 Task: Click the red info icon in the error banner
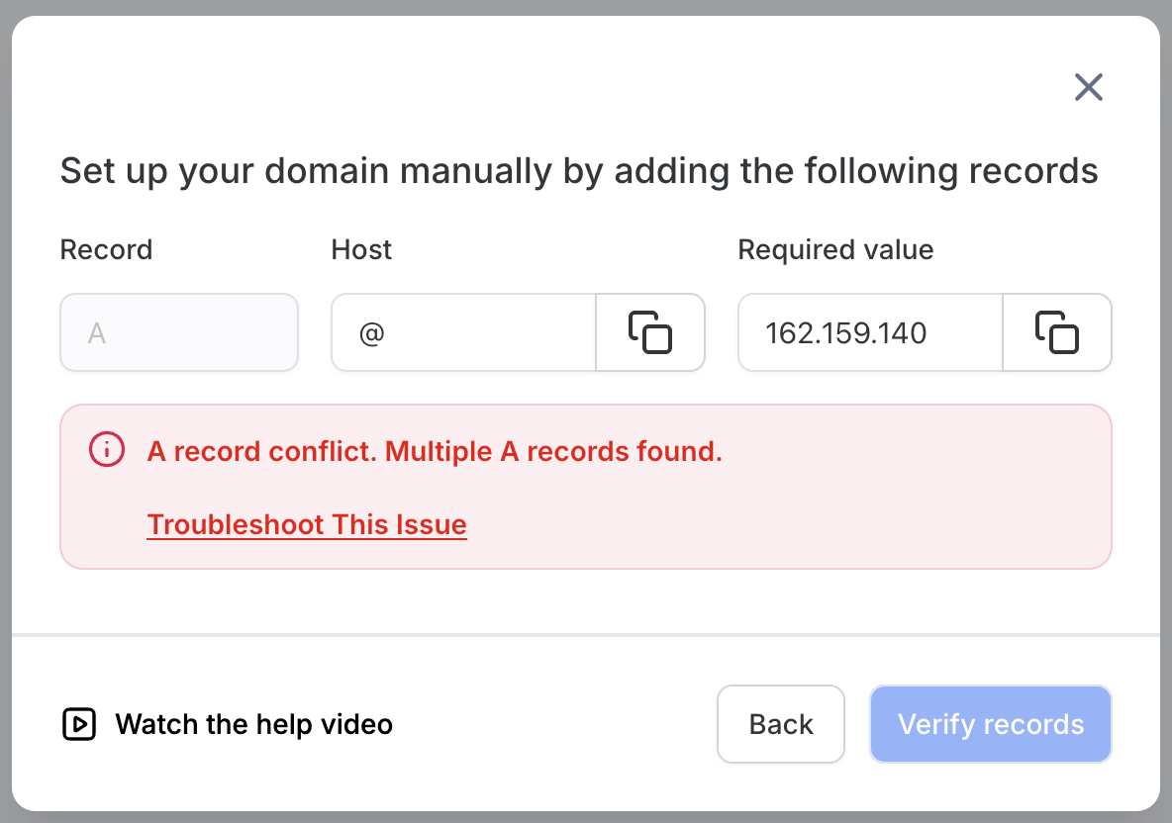[107, 450]
